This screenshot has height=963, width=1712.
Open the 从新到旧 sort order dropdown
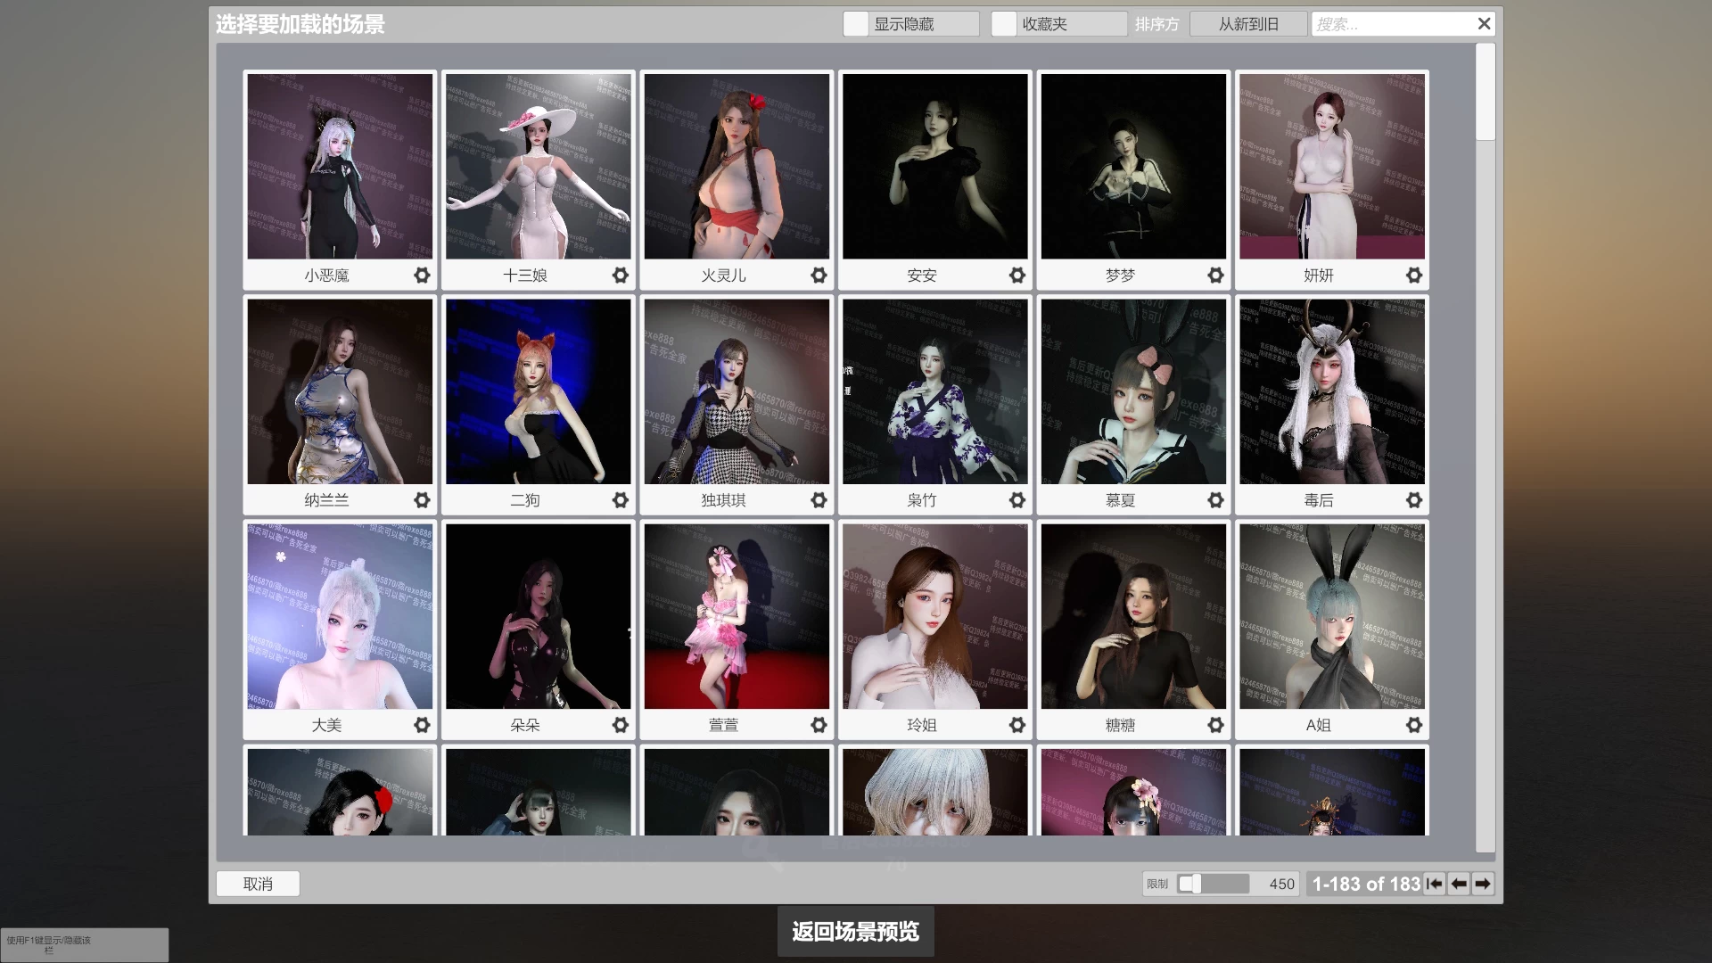[1248, 24]
